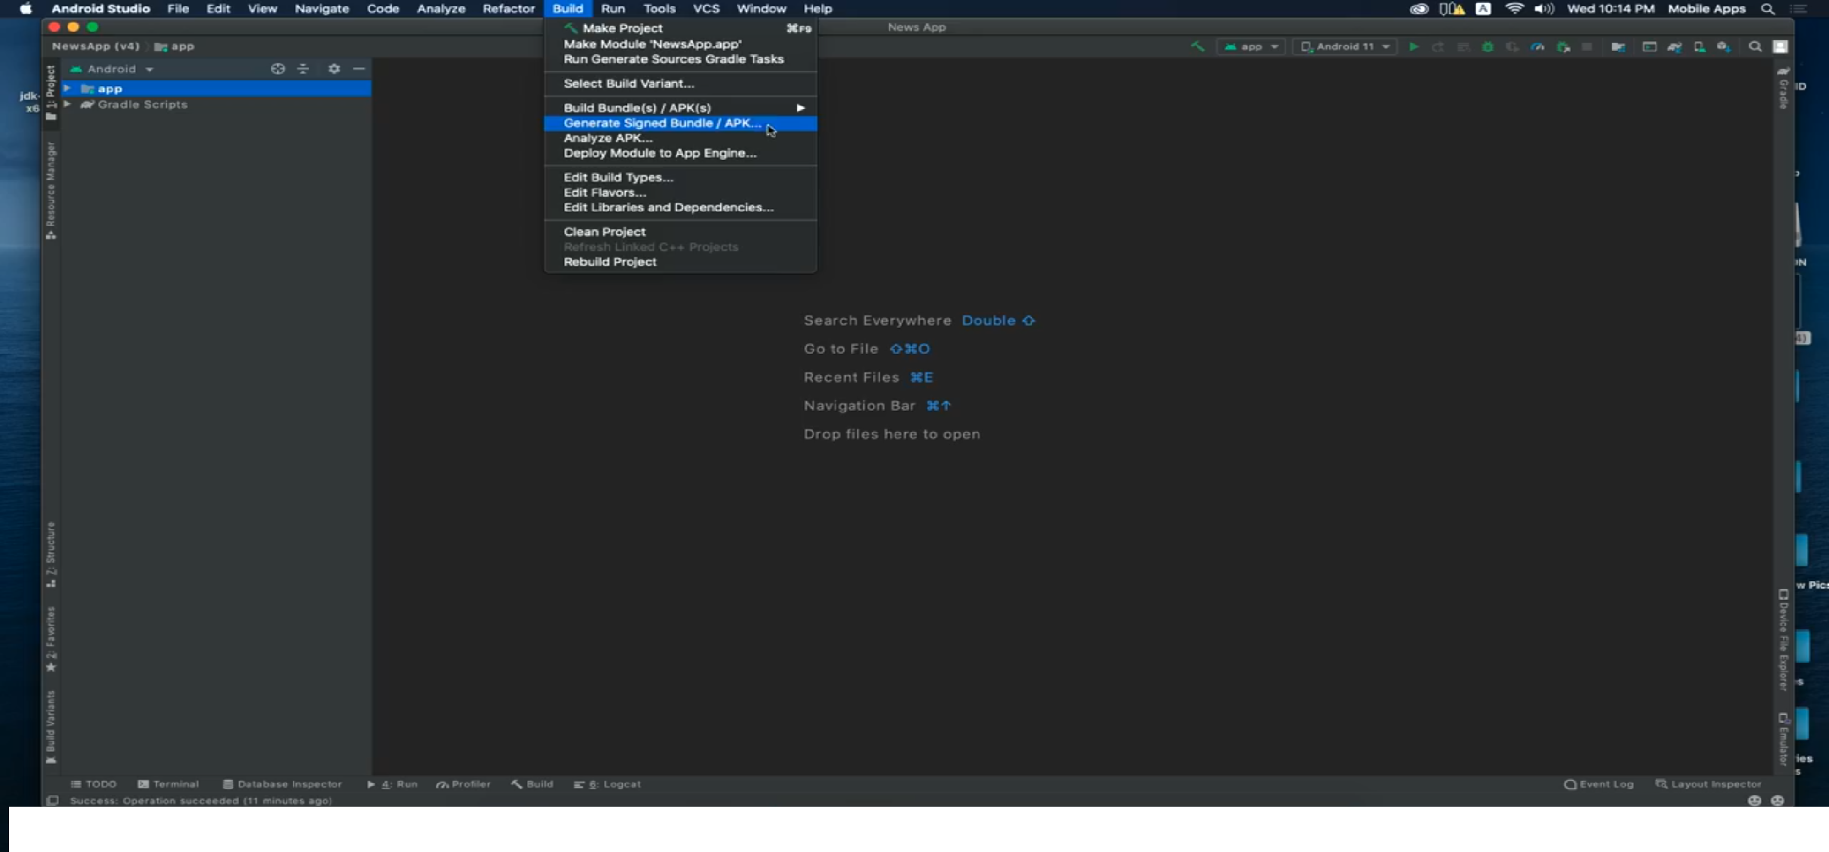Click the Apply Changes and Restart Activity icon
The width and height of the screenshot is (1829, 852).
coord(1438,47)
